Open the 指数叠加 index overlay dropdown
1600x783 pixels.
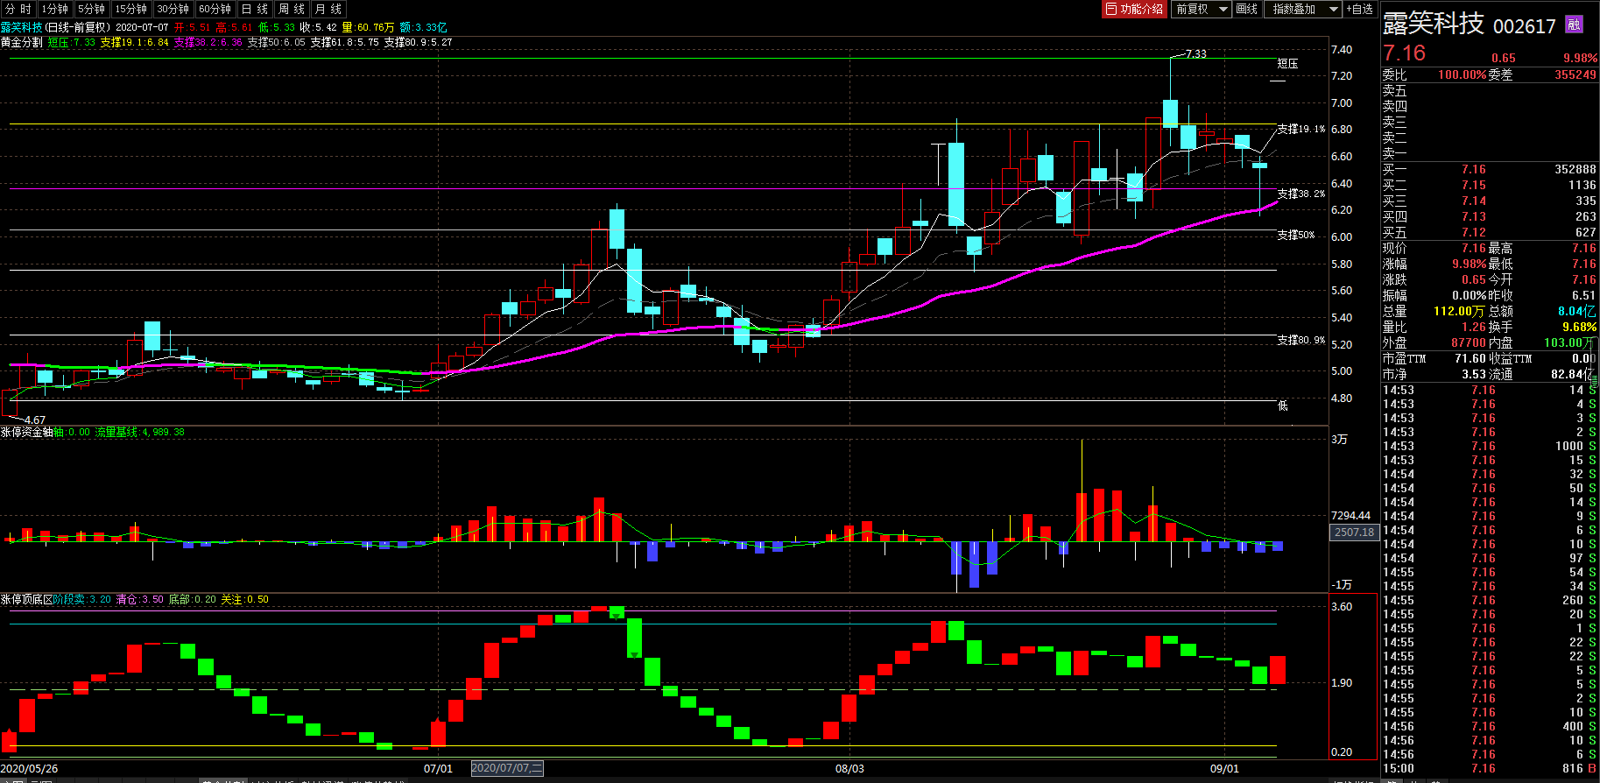point(1303,9)
